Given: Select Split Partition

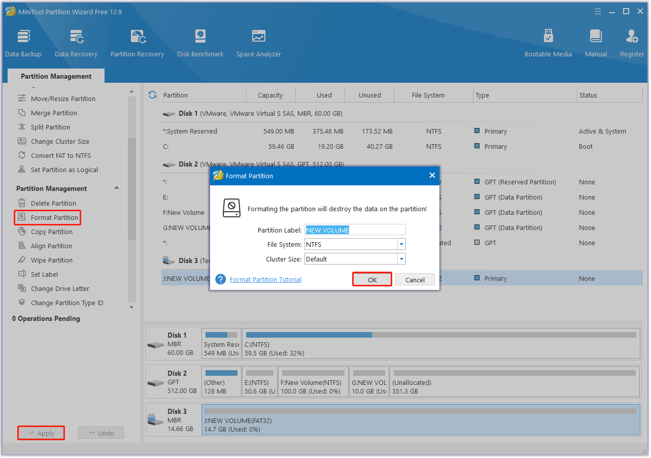Looking at the screenshot, I should (50, 127).
